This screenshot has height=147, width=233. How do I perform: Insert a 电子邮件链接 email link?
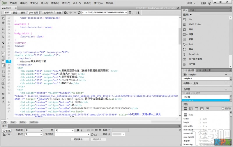(x=195, y=59)
